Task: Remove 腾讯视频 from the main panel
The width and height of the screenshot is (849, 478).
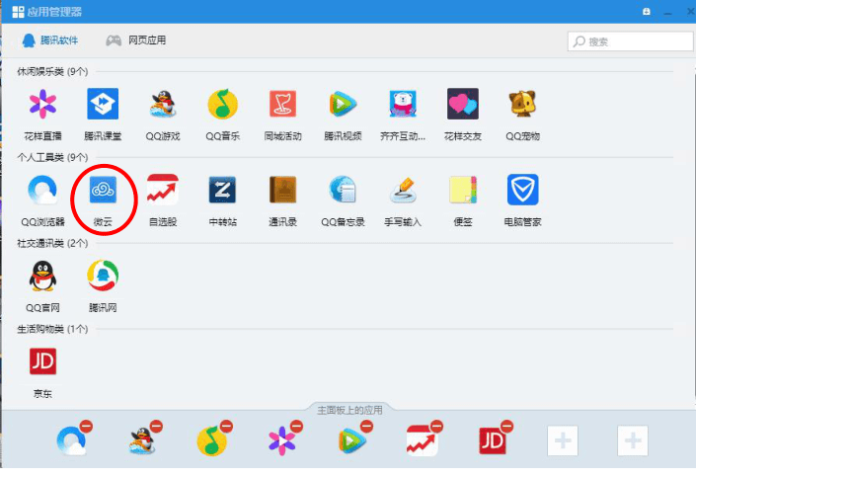Action: (366, 427)
